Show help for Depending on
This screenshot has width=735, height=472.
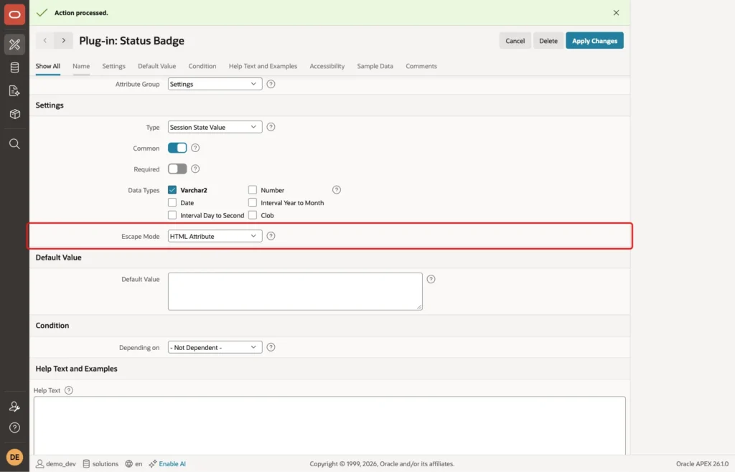tap(271, 347)
